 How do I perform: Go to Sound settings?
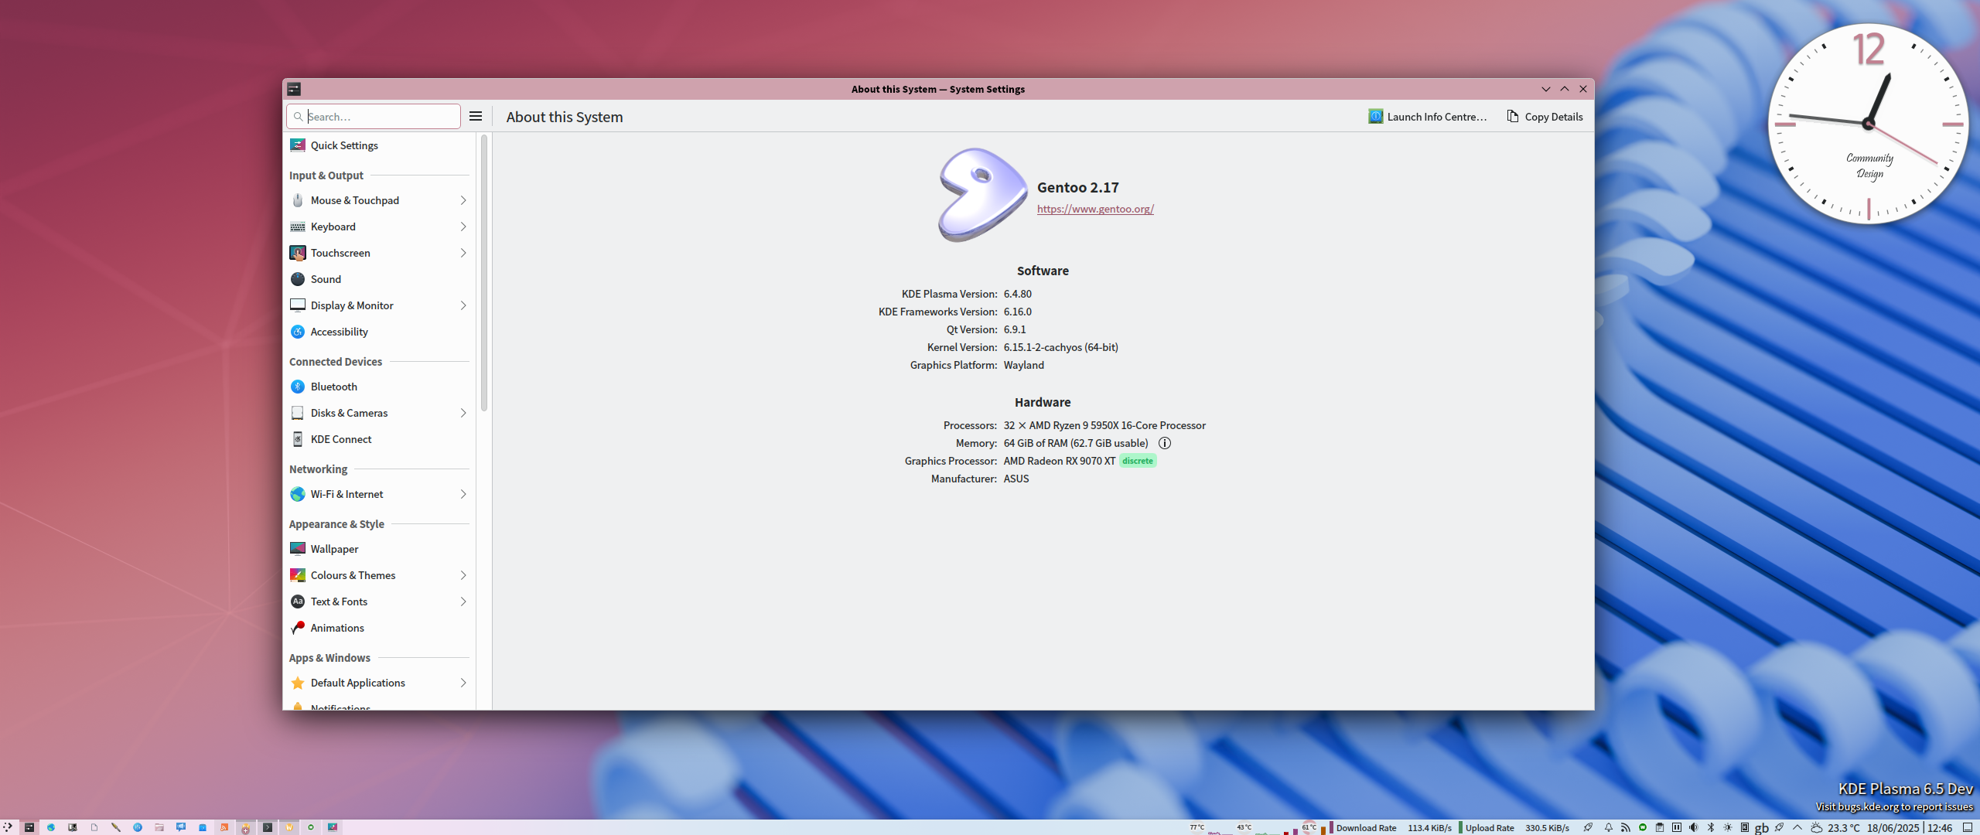pos(379,279)
